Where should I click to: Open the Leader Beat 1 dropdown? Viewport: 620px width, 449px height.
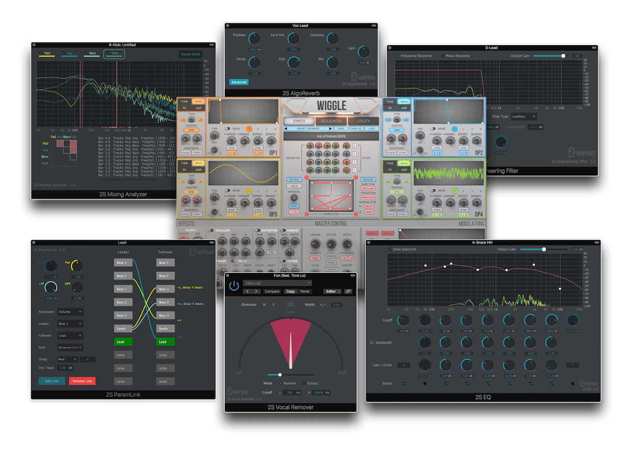(x=70, y=324)
